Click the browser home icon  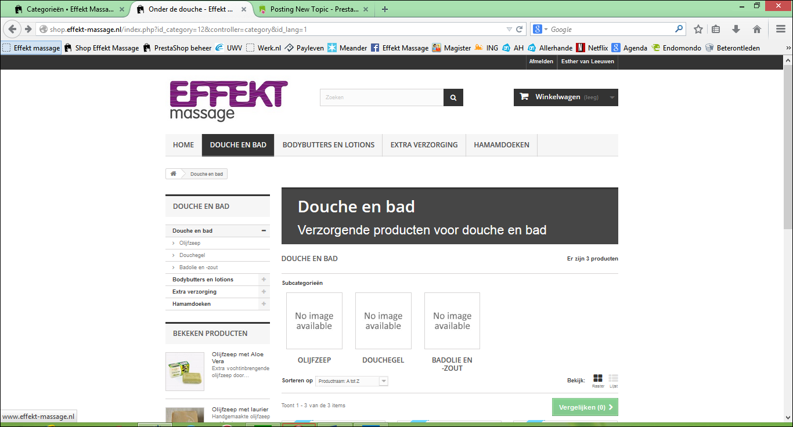point(757,29)
